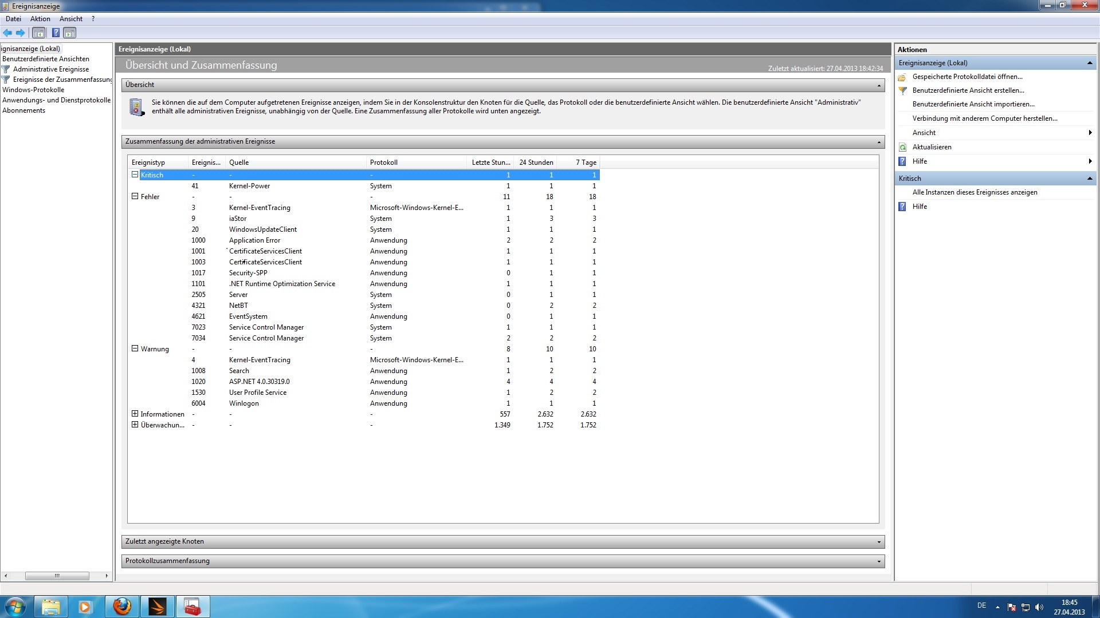Click Verbindung mit anderem Computer herstellen
1100x618 pixels.
pos(984,118)
